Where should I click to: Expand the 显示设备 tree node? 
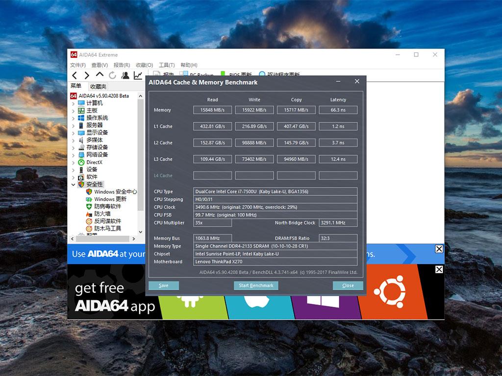tap(74, 133)
